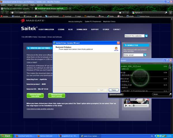Click the 'Smazat seznam' button in downloads window
The height and width of the screenshot is (138, 173).
(x=116, y=94)
